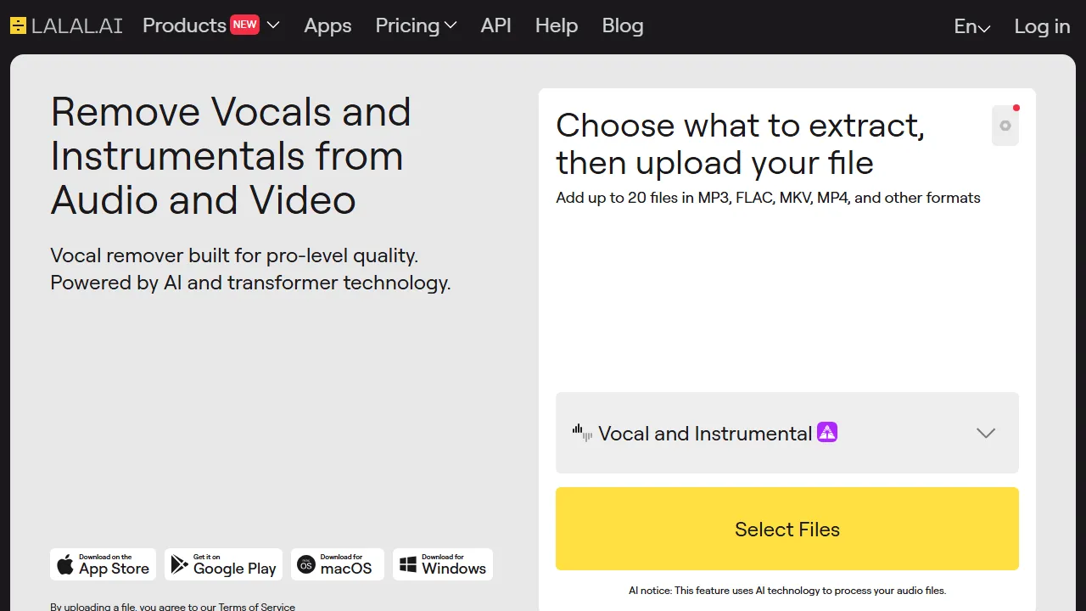Go to the Apps page
The height and width of the screenshot is (611, 1086).
coord(327,25)
